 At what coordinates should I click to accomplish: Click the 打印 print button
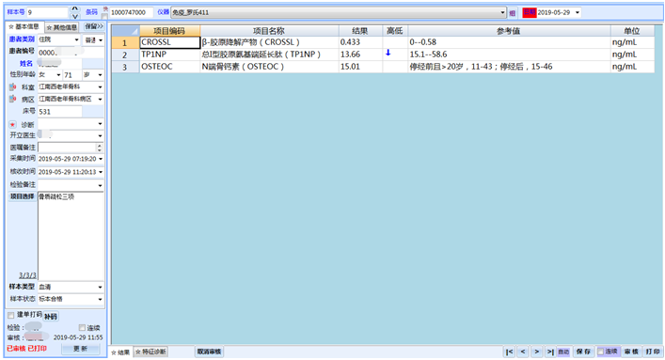[653, 352]
